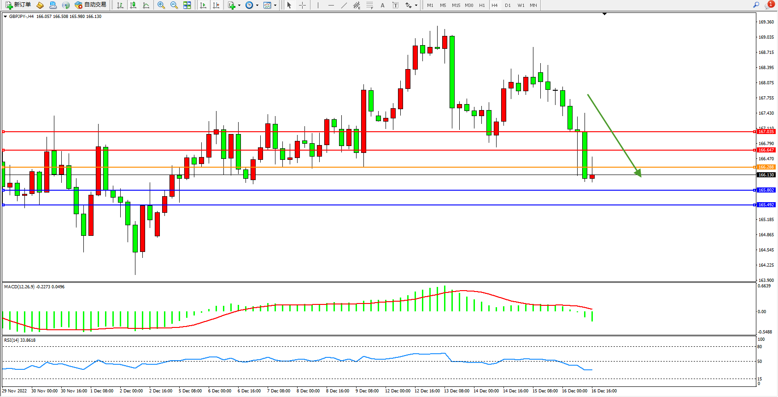Switch chart to bar chart mode
778x397 pixels.
[120, 5]
